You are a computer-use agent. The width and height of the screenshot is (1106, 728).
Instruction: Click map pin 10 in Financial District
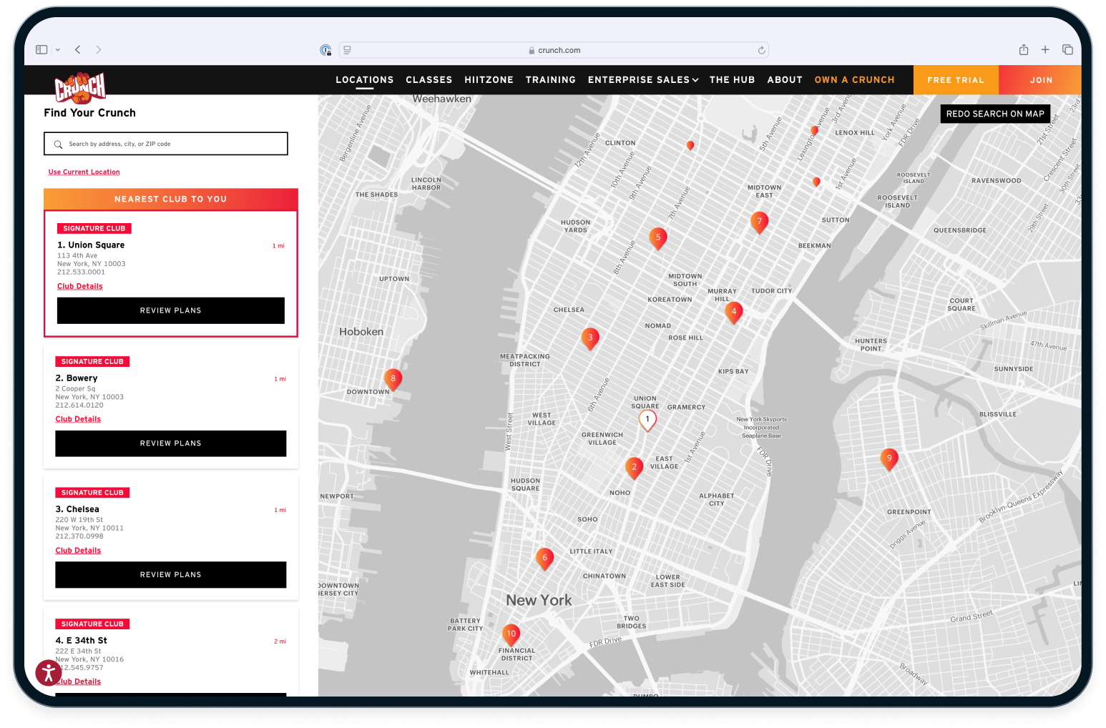tap(511, 634)
